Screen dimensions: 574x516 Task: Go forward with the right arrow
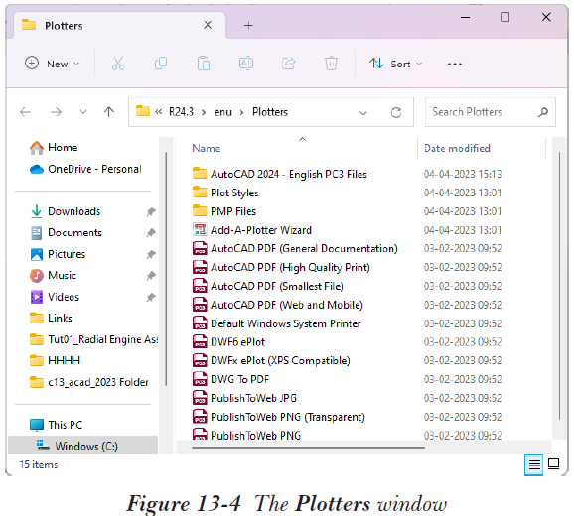(56, 112)
